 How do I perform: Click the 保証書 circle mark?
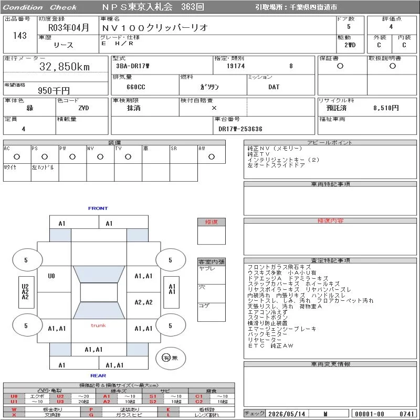coord(340,66)
